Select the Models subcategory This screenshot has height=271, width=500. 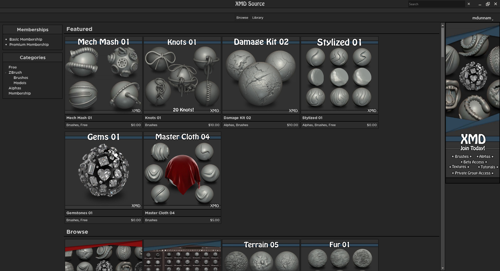(x=20, y=83)
